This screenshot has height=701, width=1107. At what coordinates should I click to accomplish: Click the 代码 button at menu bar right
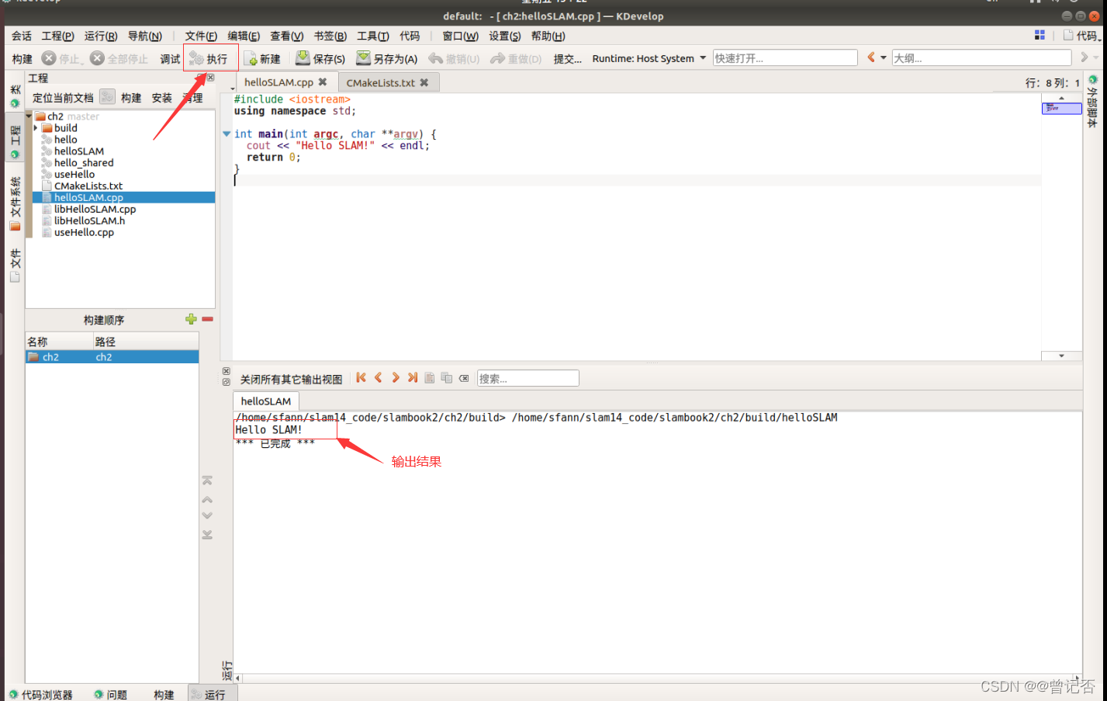(x=1081, y=36)
